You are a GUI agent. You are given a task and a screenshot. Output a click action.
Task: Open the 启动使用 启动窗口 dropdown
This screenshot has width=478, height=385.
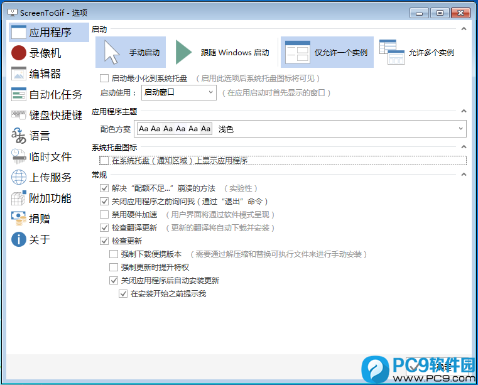(x=179, y=92)
